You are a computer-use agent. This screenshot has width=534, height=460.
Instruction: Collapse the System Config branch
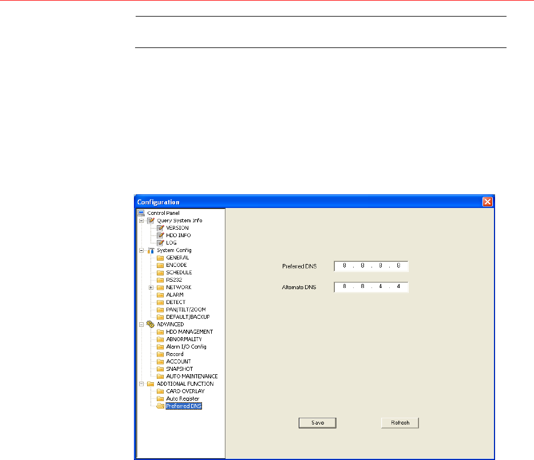pos(141,250)
